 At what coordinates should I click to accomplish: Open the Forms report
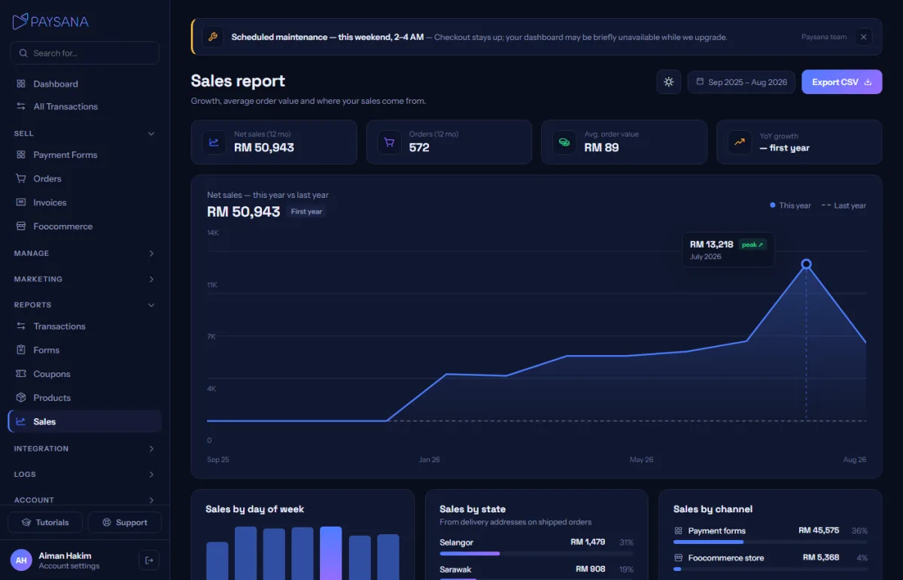coord(85,350)
